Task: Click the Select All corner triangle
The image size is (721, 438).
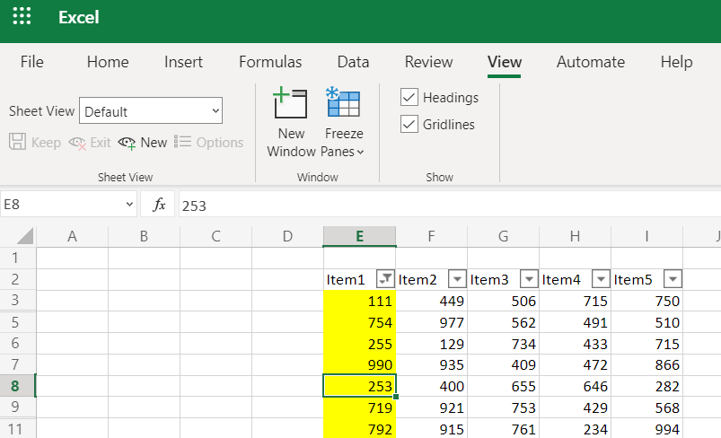Action: (x=25, y=236)
